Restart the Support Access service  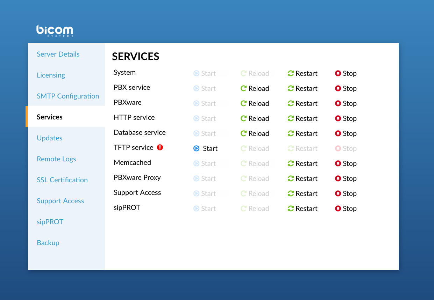pyautogui.click(x=303, y=193)
